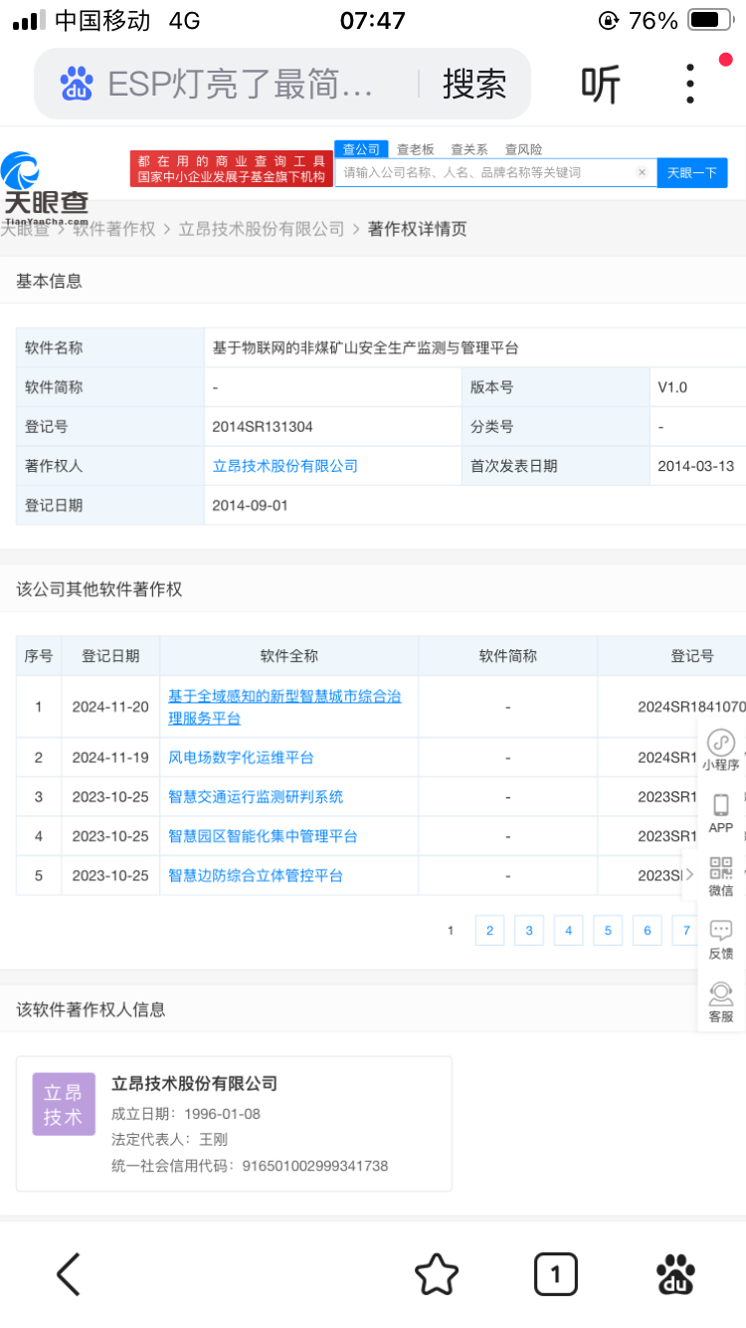746x1328 pixels.
Task: Go to page 2 of the copyright list
Action: (489, 931)
